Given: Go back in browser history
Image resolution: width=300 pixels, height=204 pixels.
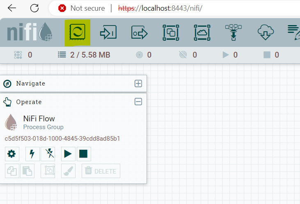Looking at the screenshot, I should (x=12, y=8).
